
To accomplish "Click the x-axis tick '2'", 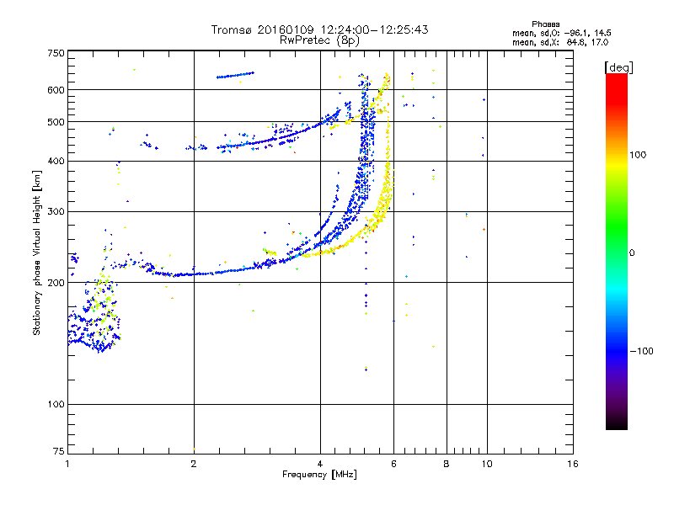I will coord(194,464).
